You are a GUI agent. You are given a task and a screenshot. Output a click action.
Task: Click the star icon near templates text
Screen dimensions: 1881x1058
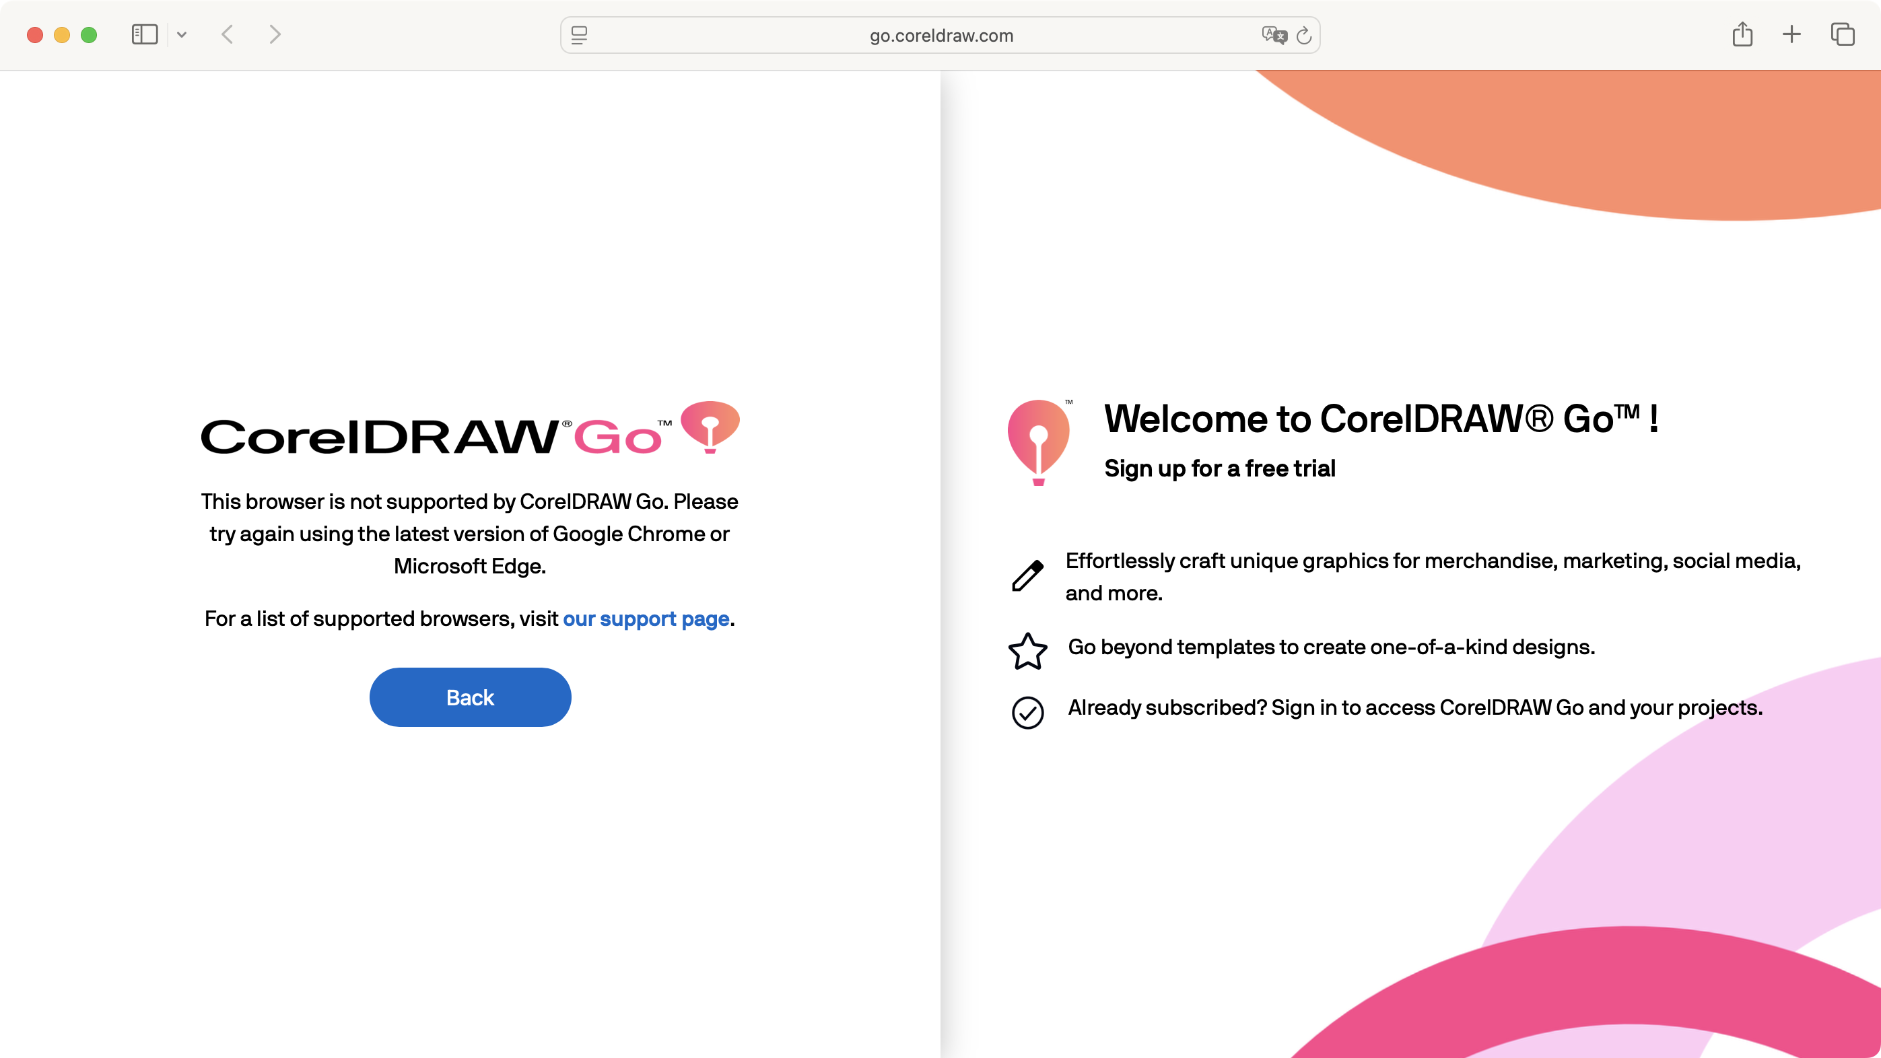pos(1027,651)
